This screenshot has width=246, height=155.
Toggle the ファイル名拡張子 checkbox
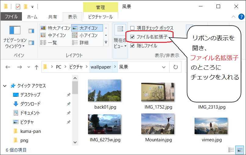tap(132, 37)
